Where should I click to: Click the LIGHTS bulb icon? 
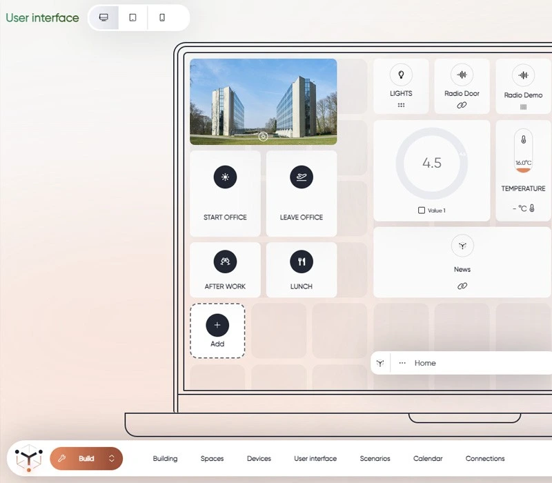tap(401, 75)
